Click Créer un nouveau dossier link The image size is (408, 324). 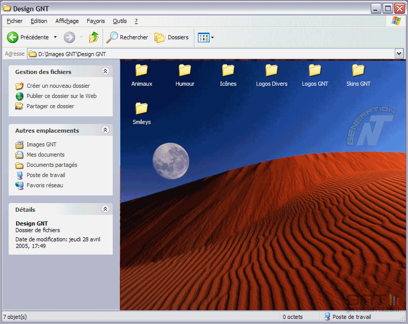click(x=58, y=86)
